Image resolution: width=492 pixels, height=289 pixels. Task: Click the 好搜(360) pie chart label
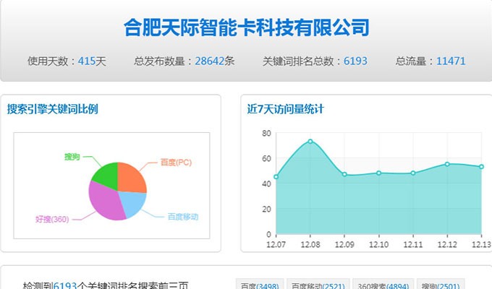[51, 219]
